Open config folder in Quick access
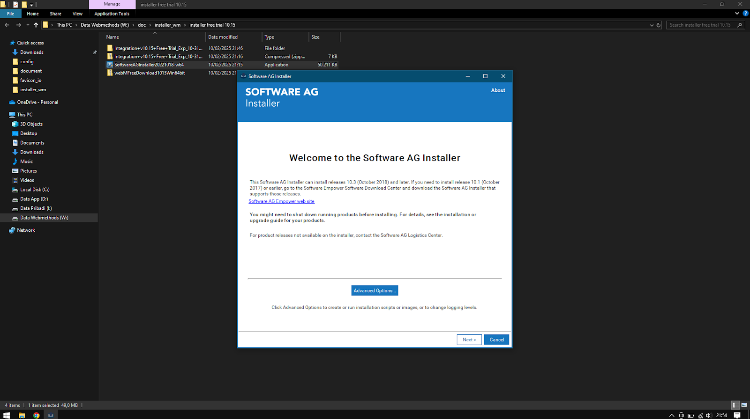 pos(27,61)
